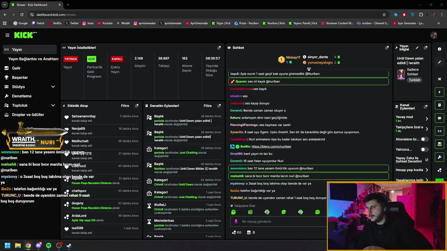Open Hesap yaşı kısıtla chevron
447x251 pixels.
427,170
